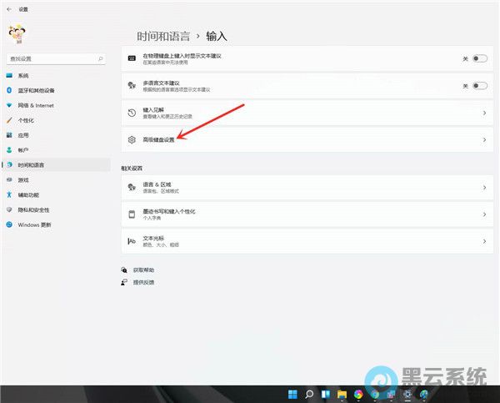
Task: Click the 提供反馈 link
Action: pos(143,283)
